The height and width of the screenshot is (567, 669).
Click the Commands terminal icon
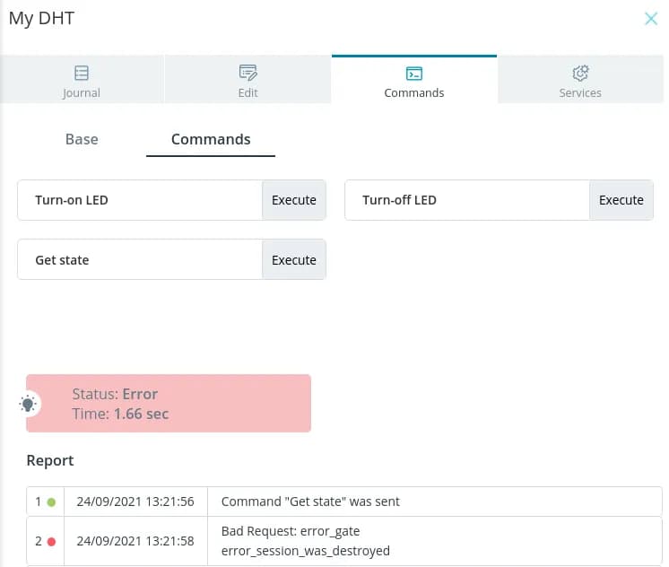click(x=413, y=73)
